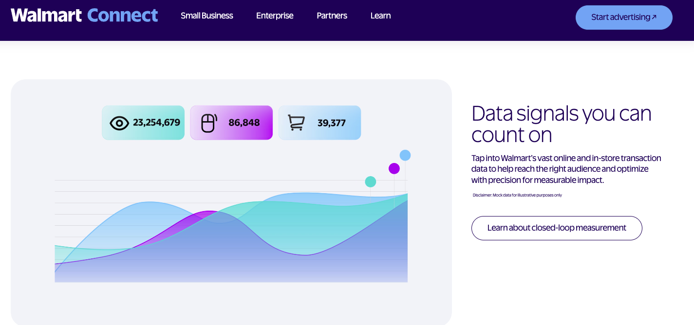
Task: Open the Enterprise menu
Action: pyautogui.click(x=275, y=16)
